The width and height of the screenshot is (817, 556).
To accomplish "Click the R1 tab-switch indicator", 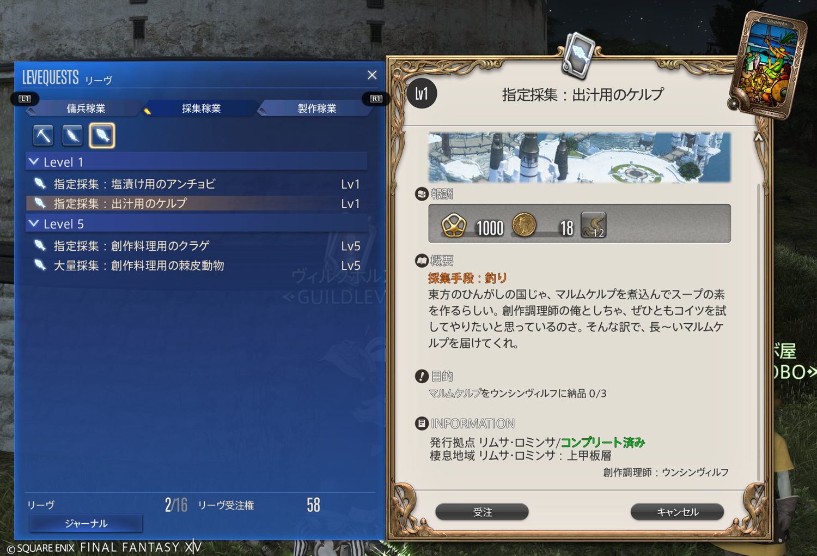I will tap(376, 99).
